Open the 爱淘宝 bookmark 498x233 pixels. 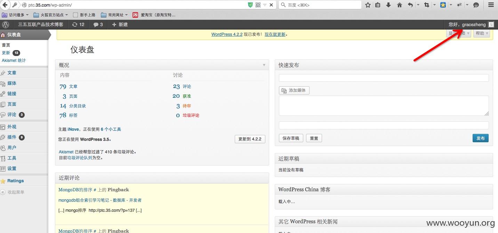[154, 15]
